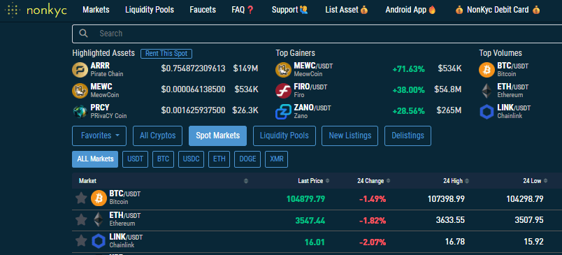Click ARRR Pirate Chain coin icon
Screen dimensions: 562x255
[80, 70]
